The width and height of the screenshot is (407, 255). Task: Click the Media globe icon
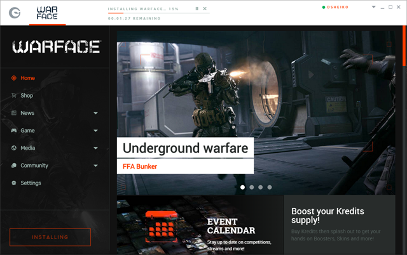click(14, 148)
